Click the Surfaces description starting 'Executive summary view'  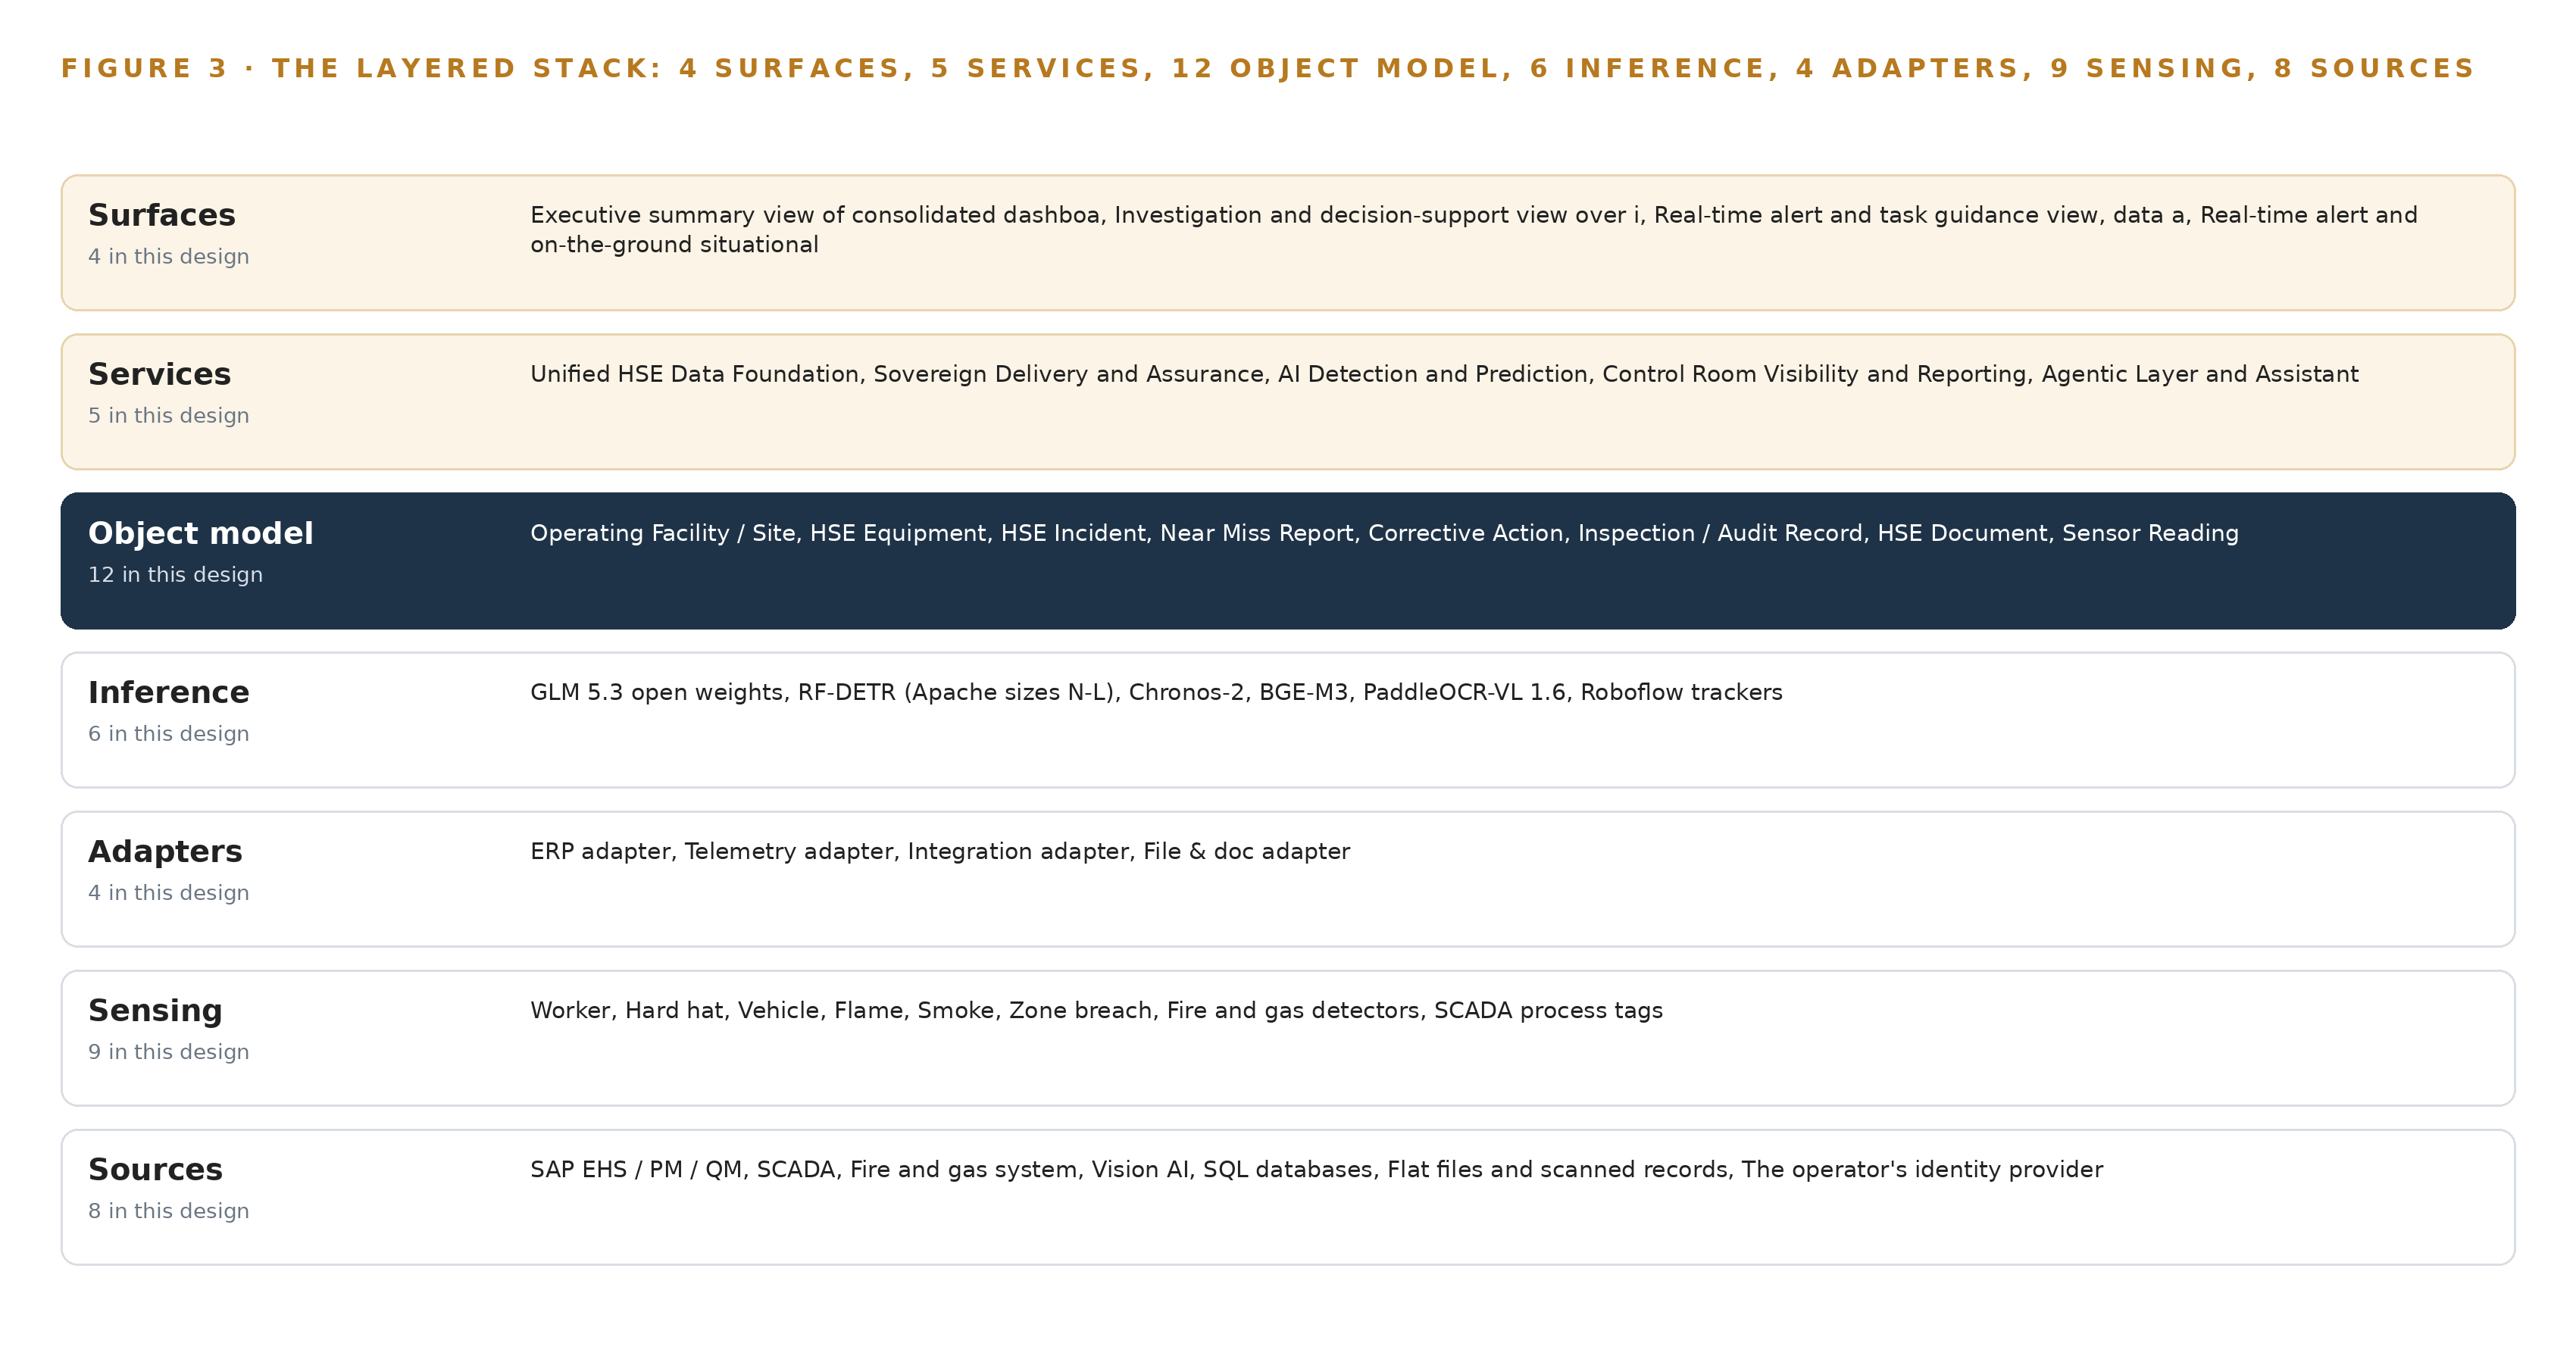(x=1474, y=230)
